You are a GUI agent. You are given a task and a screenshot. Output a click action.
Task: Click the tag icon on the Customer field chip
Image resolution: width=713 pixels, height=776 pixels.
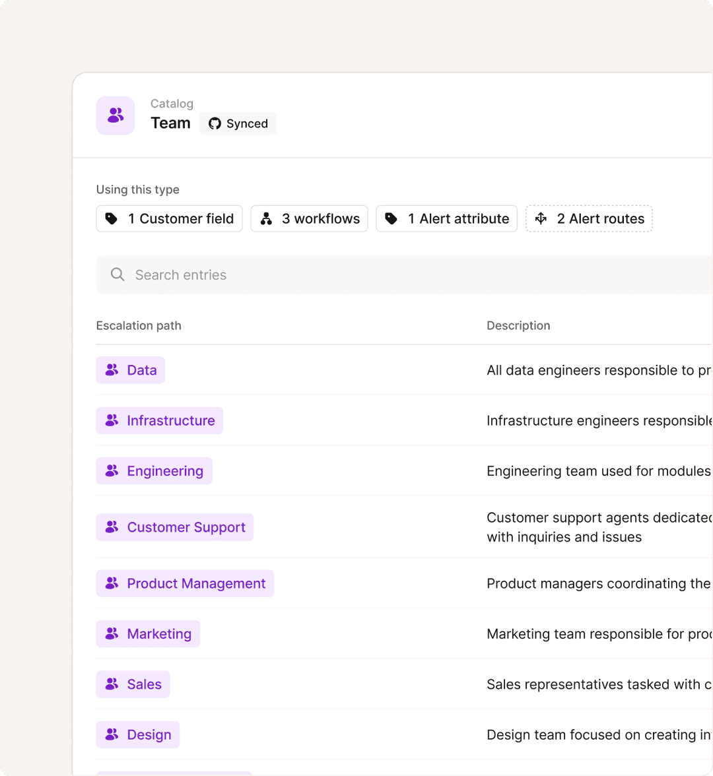[x=111, y=218]
